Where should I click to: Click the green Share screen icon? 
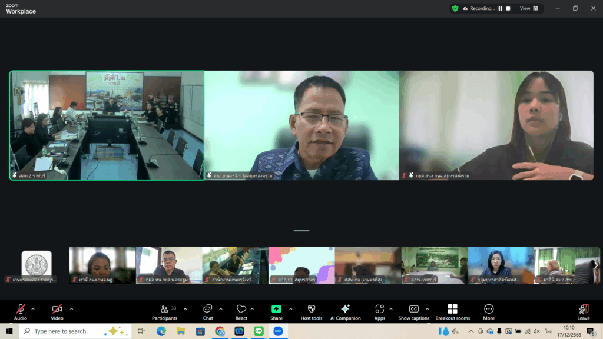[x=276, y=310]
